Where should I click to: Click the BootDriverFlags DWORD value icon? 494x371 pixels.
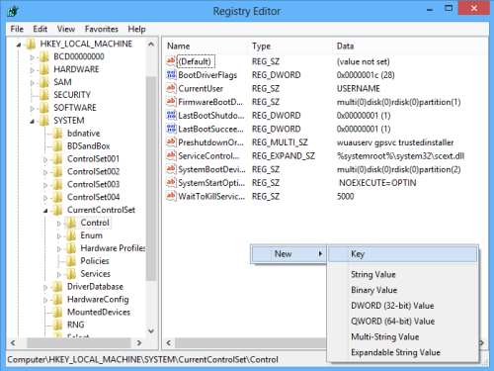171,74
